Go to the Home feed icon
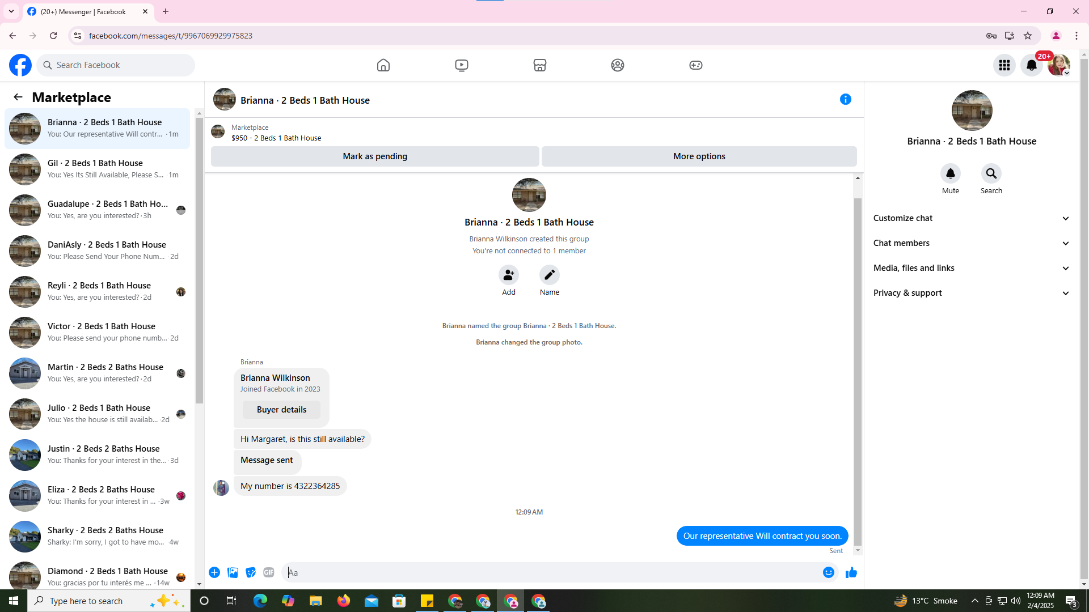 [x=383, y=65]
